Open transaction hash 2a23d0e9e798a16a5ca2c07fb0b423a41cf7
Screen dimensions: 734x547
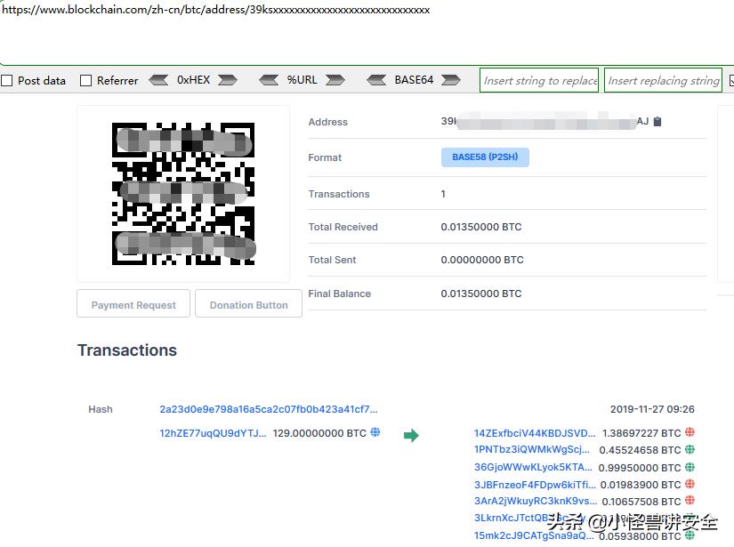tap(268, 409)
